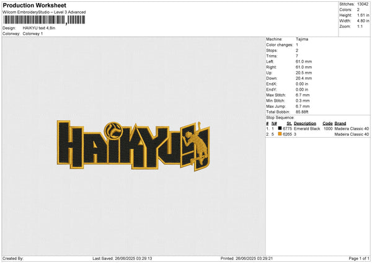Click the Zoom value '1:1'
Screen dimensions: 372x263
coord(360,26)
